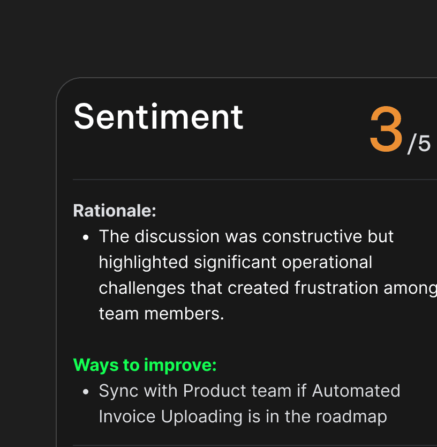
Task: Click the divider line under Sentiment header
Action: tap(255, 180)
